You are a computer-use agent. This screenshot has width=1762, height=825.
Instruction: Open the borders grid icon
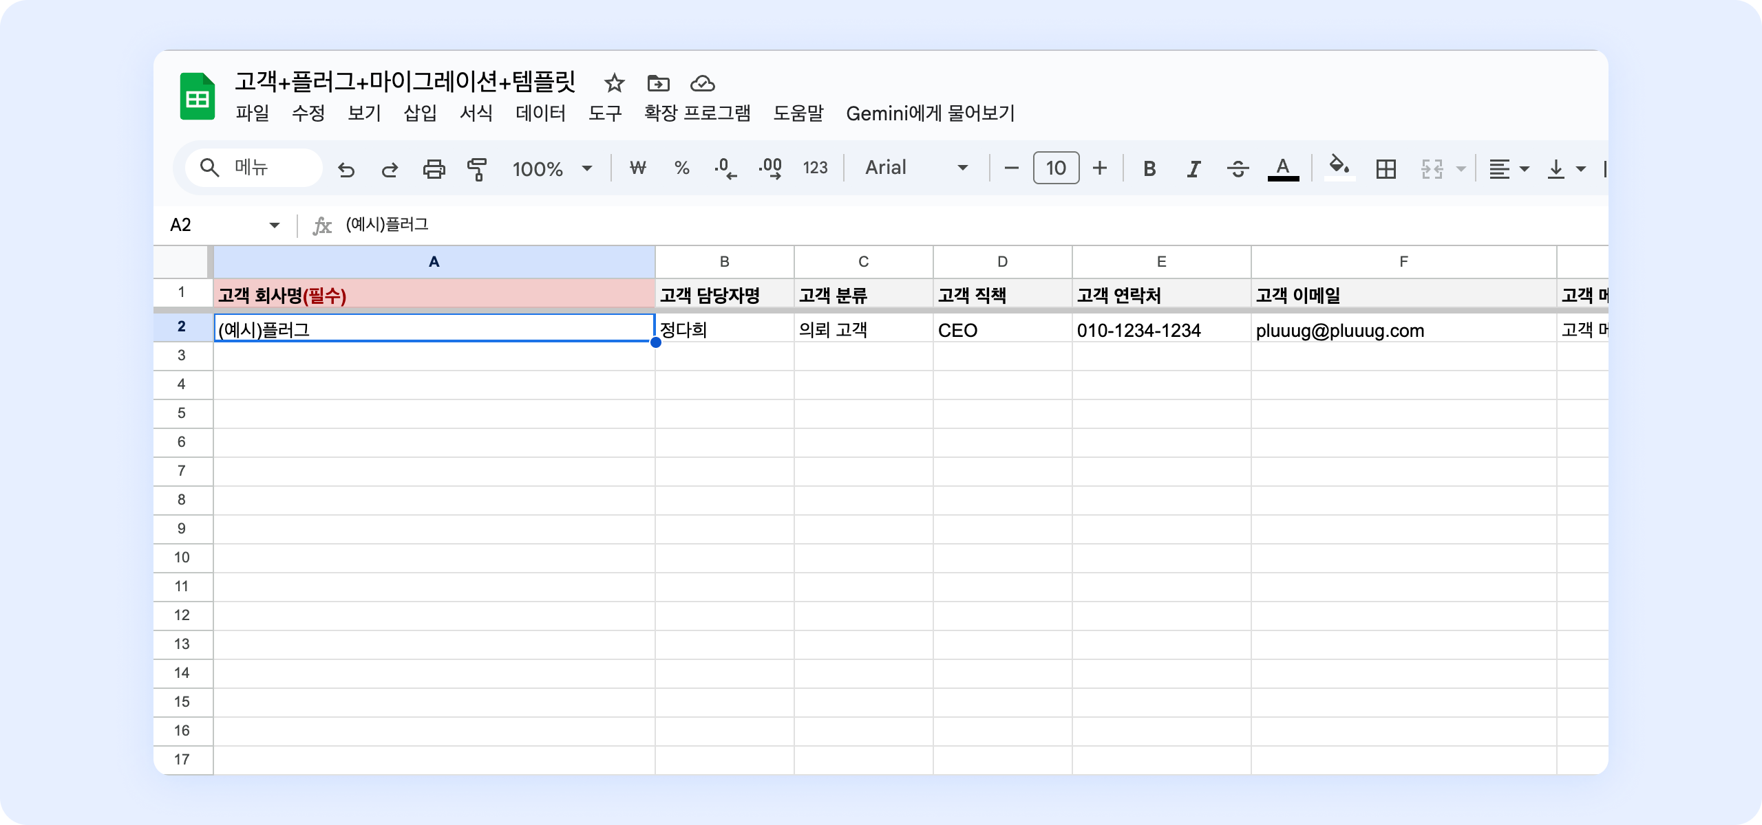coord(1386,168)
